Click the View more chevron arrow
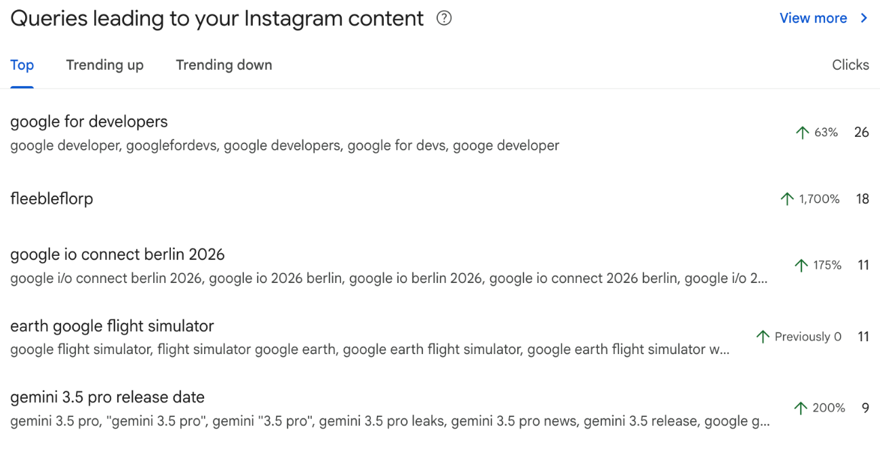 [864, 18]
